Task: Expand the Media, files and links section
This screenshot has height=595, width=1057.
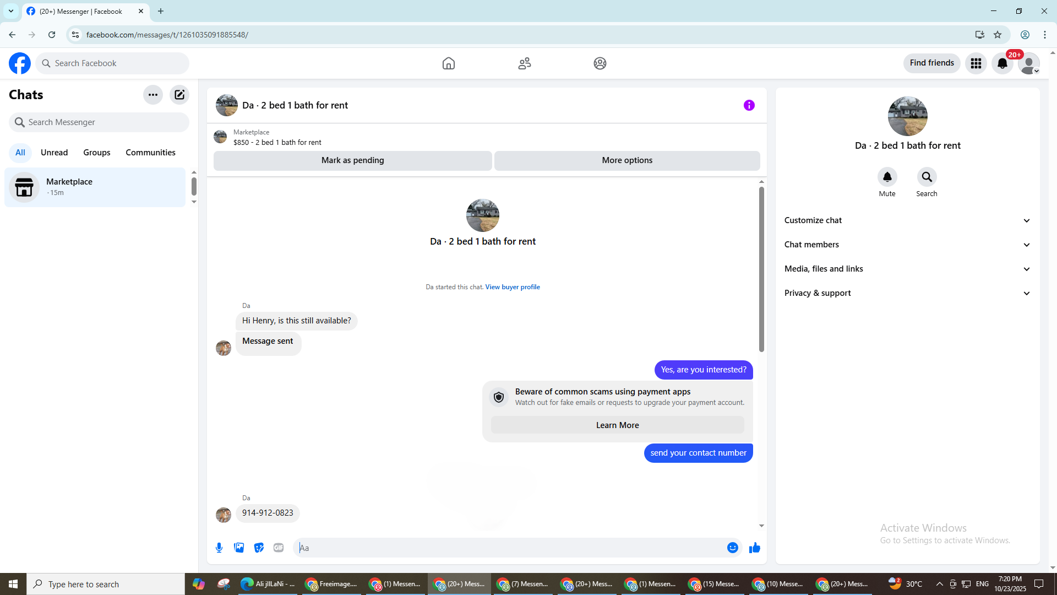Action: 907,269
